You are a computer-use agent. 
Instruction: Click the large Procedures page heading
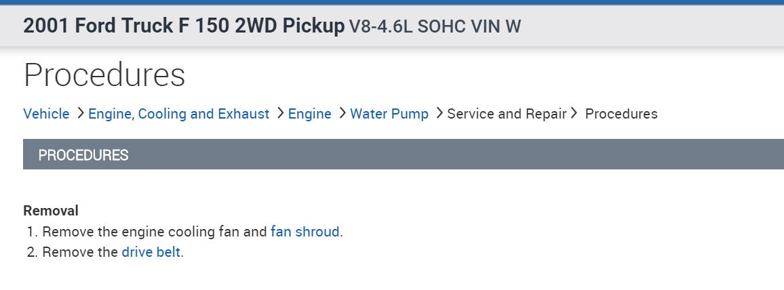click(104, 75)
